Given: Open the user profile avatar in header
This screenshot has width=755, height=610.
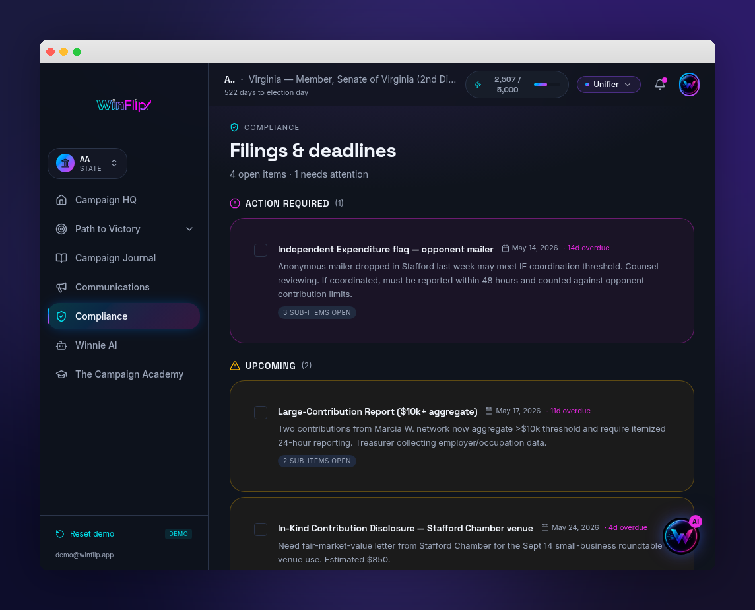Looking at the screenshot, I should coord(689,85).
